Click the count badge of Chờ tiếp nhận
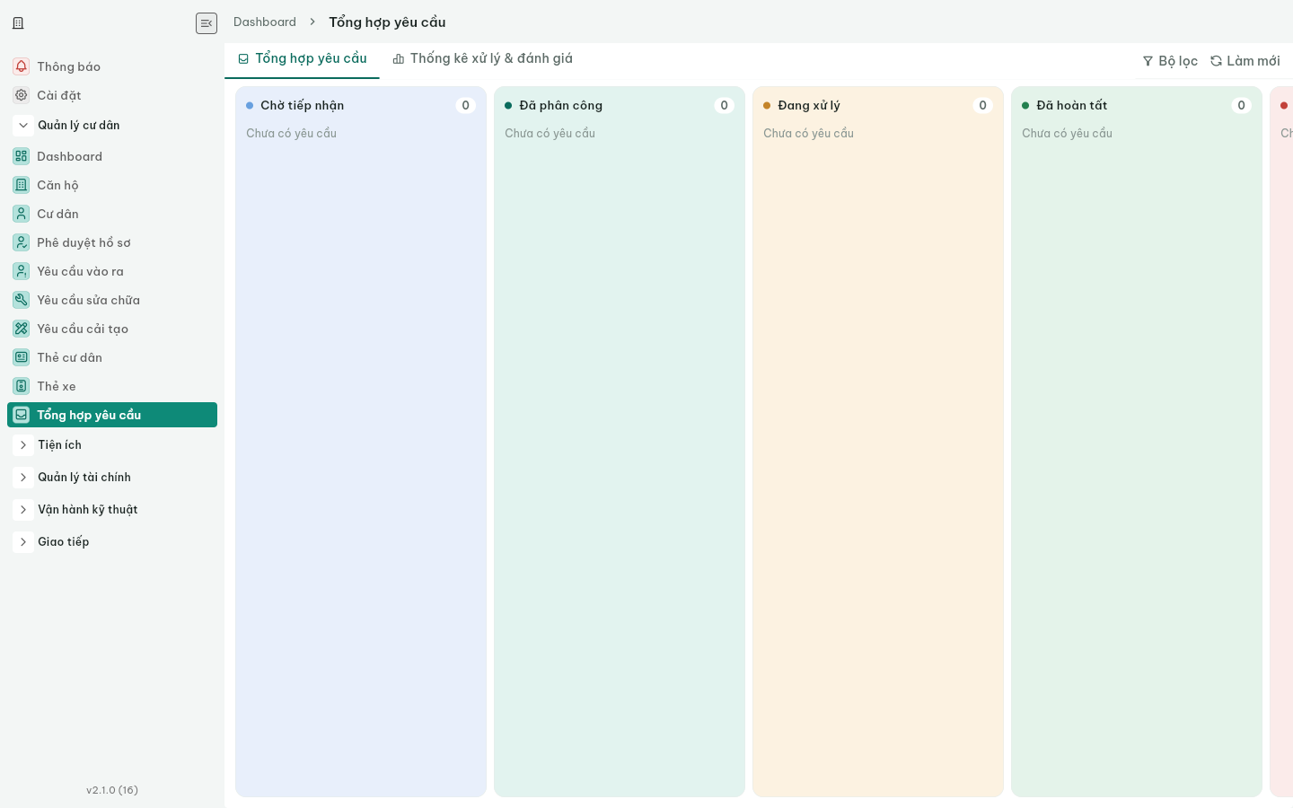The image size is (1293, 808). (465, 105)
